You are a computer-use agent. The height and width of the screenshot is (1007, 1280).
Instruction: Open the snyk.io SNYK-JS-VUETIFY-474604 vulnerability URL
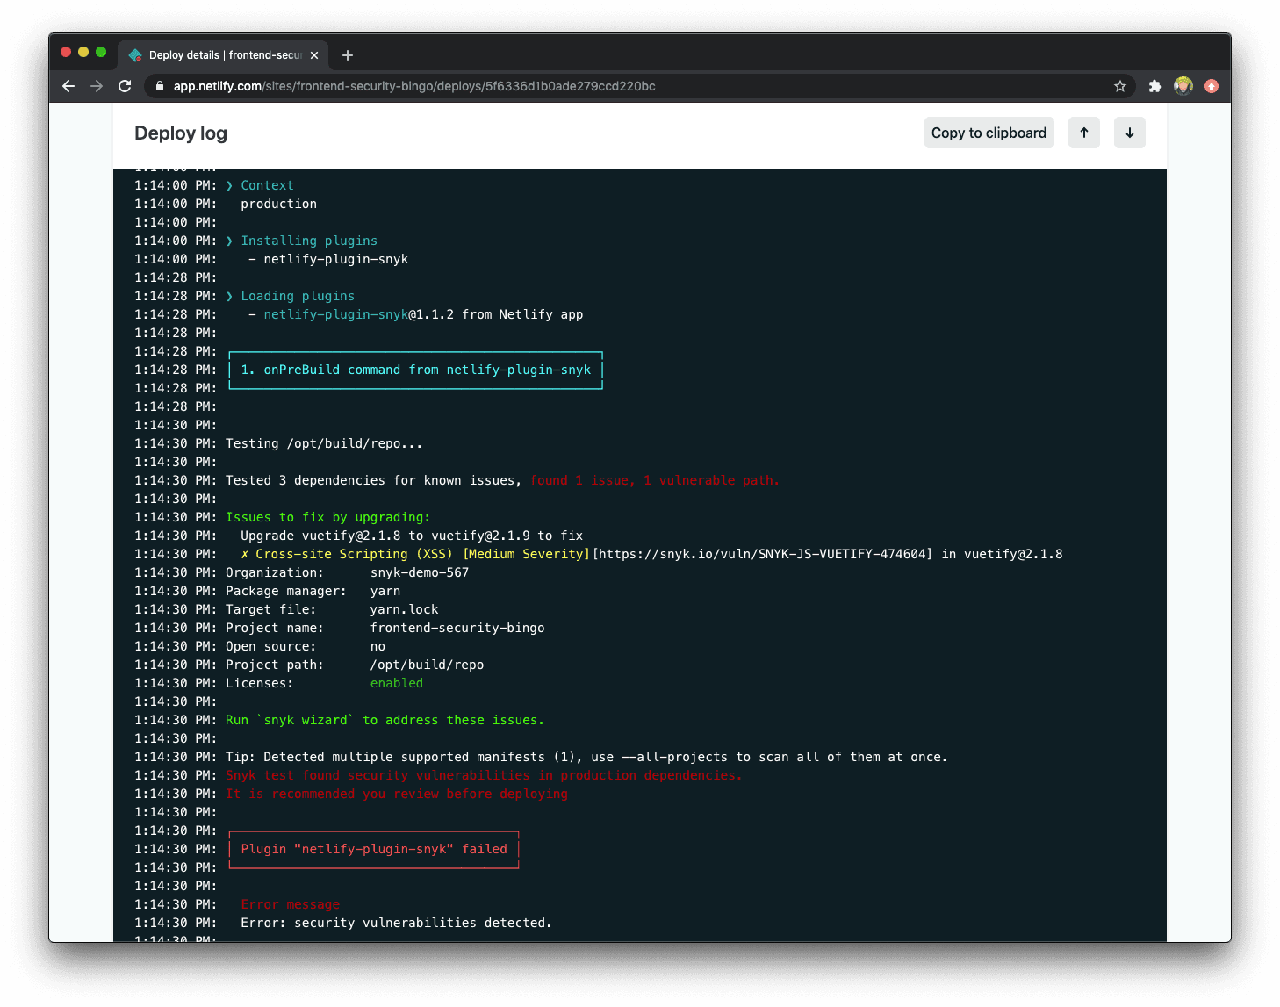coord(762,554)
